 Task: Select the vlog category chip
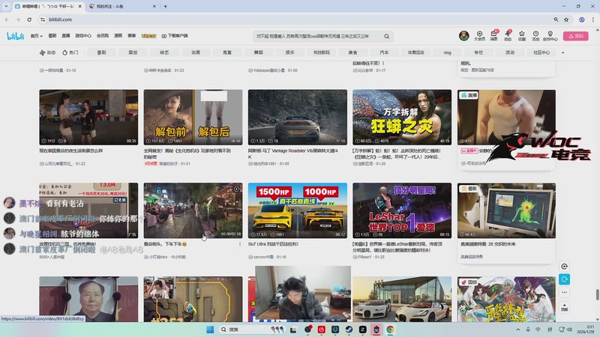point(447,52)
